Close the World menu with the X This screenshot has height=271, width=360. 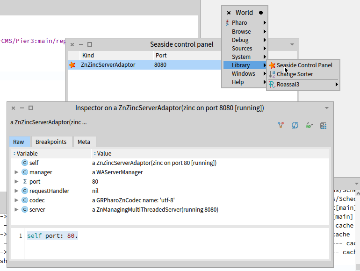tap(229, 13)
